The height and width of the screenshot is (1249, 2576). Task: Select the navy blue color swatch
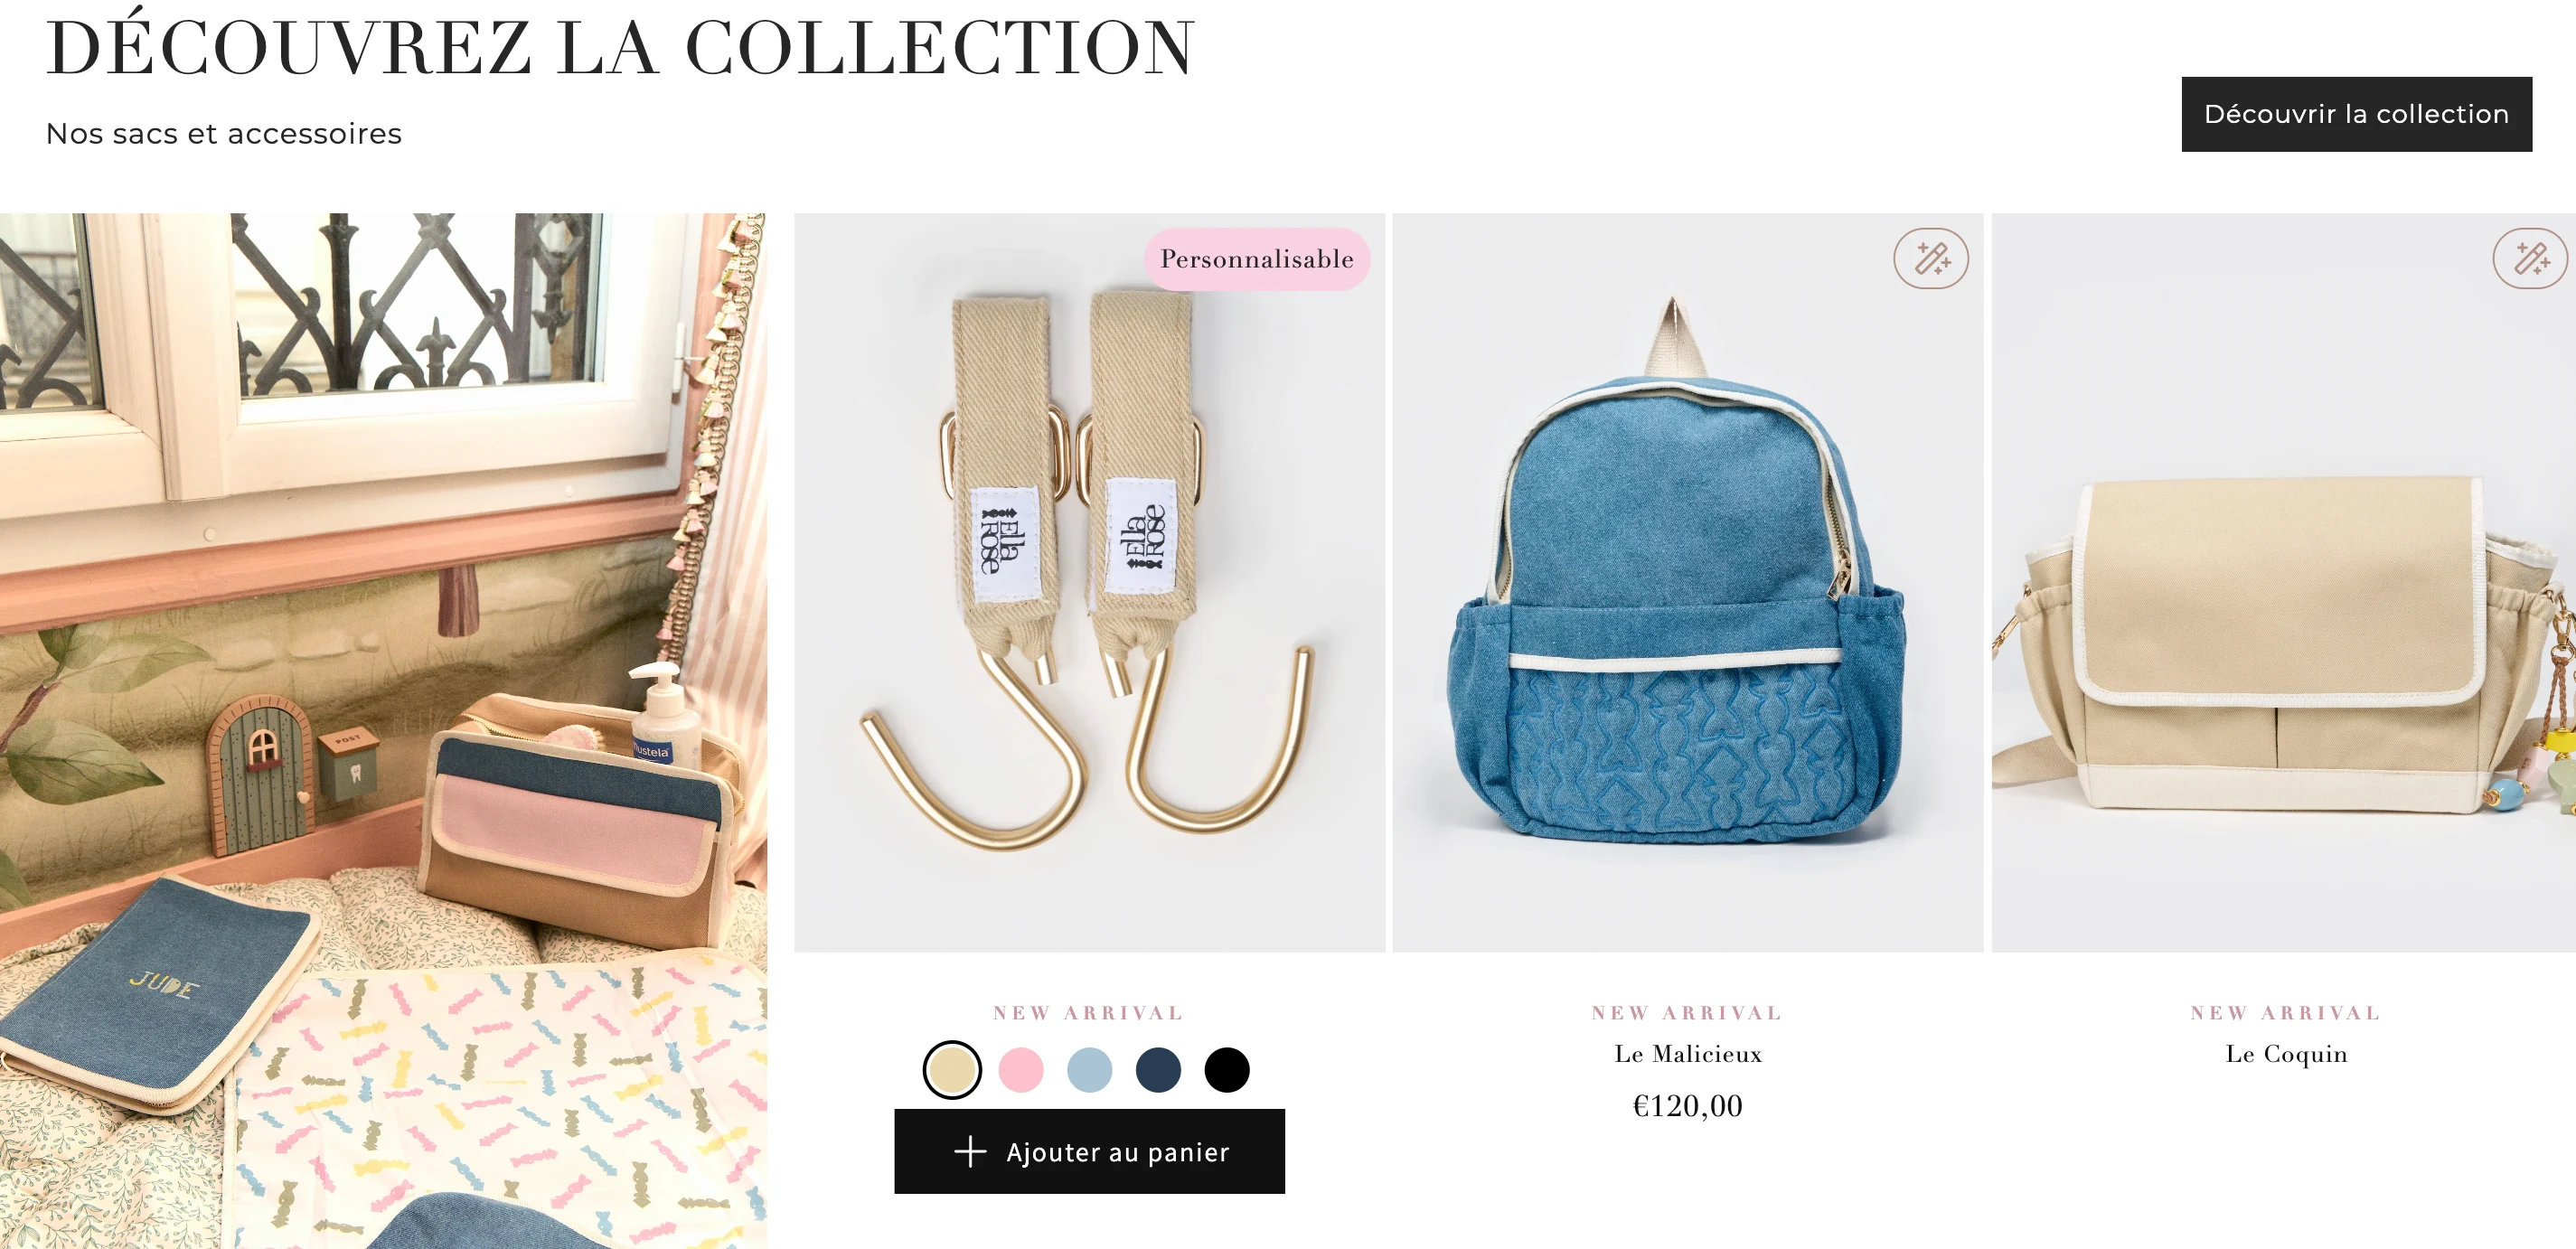click(x=1158, y=1070)
